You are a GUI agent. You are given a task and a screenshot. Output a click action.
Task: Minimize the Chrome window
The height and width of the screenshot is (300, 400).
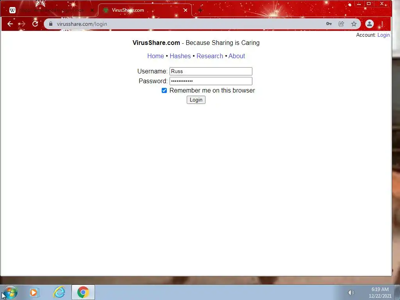359,4
